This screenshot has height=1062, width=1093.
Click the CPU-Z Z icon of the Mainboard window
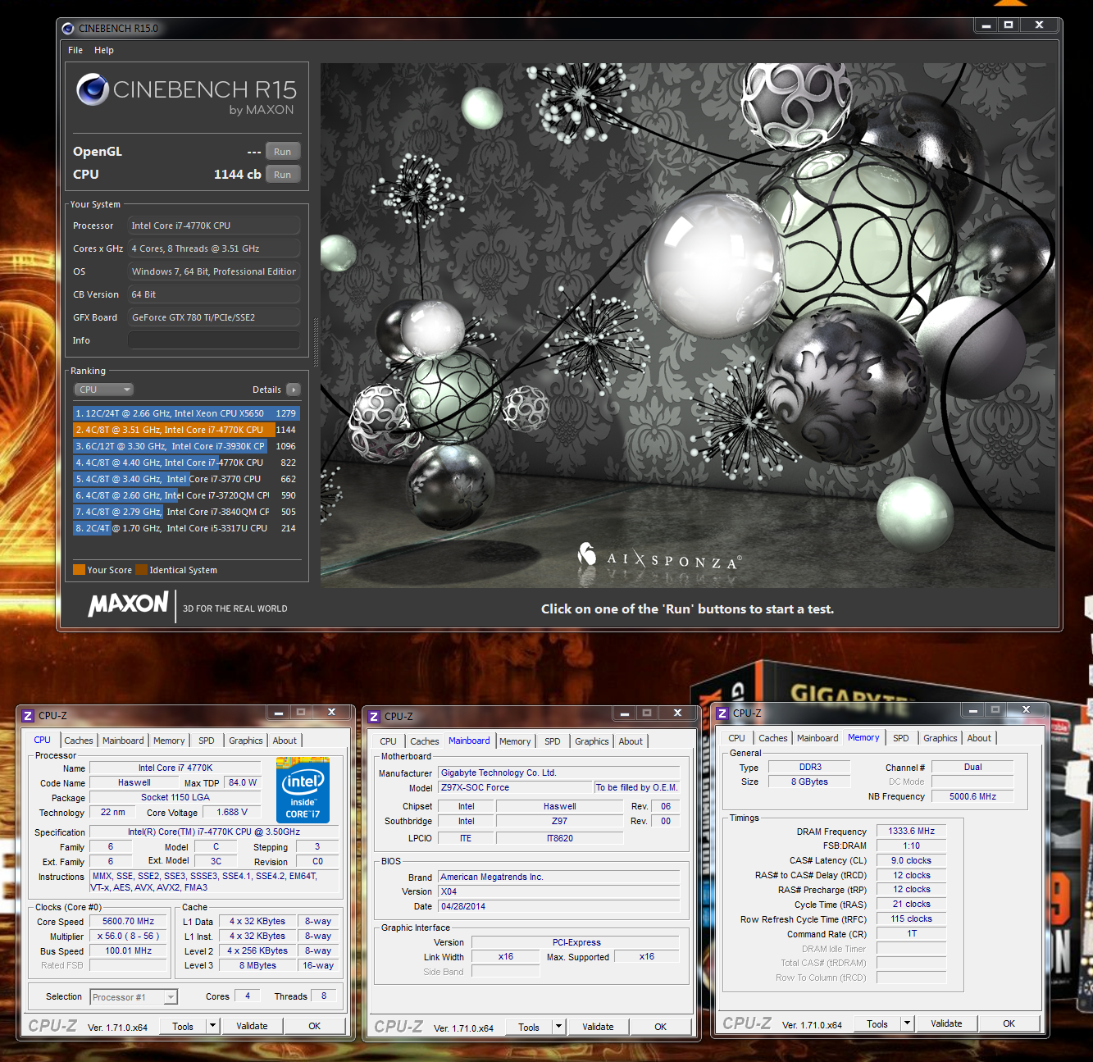[374, 716]
